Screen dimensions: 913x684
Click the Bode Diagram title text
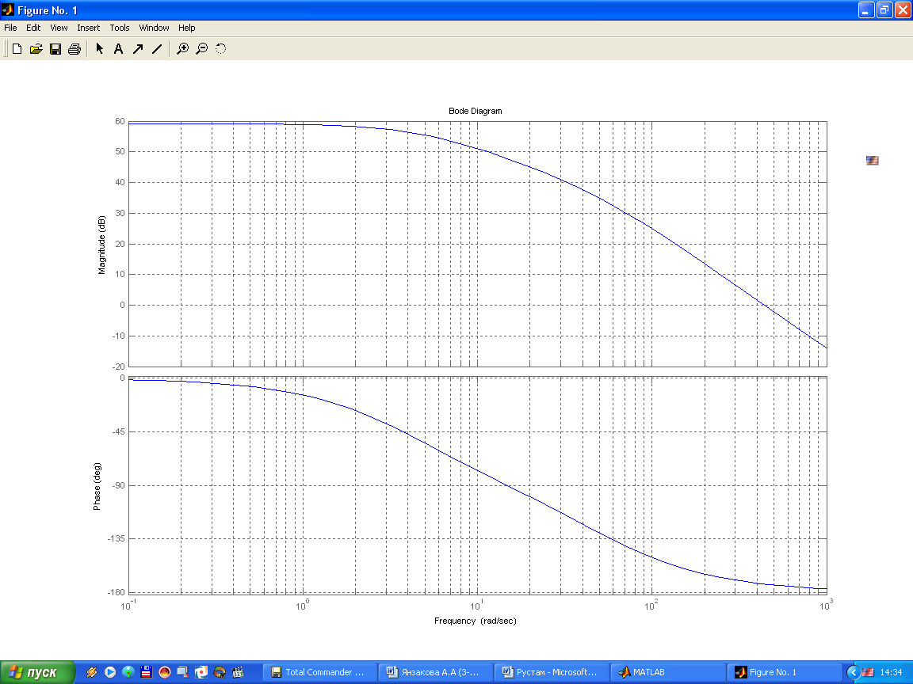[x=476, y=111]
